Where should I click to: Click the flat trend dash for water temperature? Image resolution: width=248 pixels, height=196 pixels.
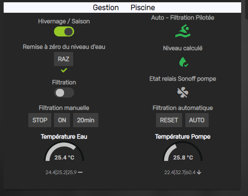pyautogui.click(x=80, y=172)
